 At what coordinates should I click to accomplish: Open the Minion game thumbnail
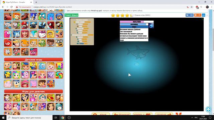point(60,43)
